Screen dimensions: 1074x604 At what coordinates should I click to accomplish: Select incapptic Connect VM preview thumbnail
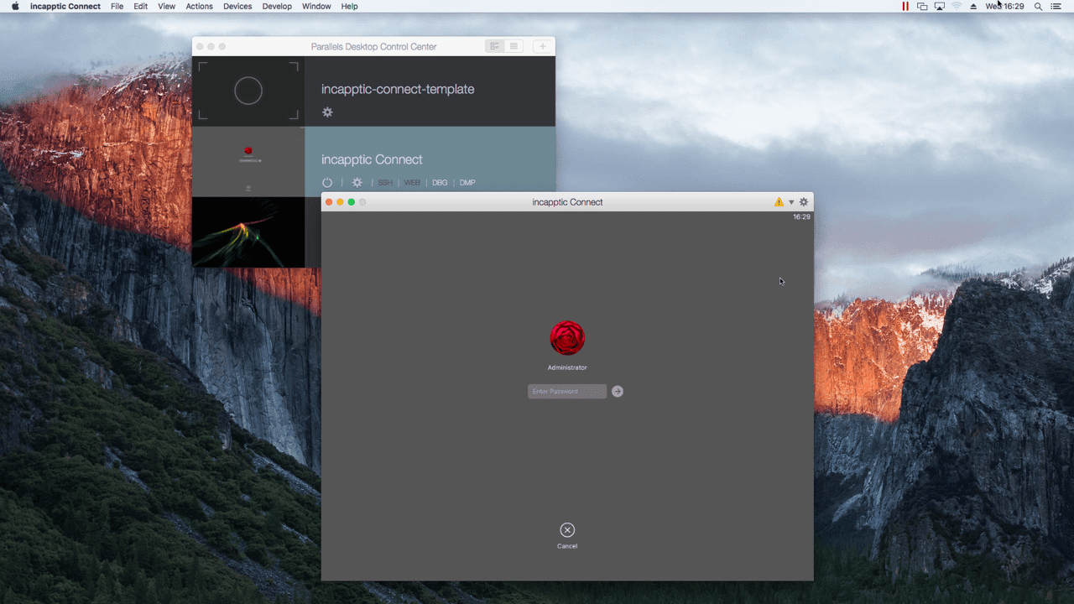[248, 161]
